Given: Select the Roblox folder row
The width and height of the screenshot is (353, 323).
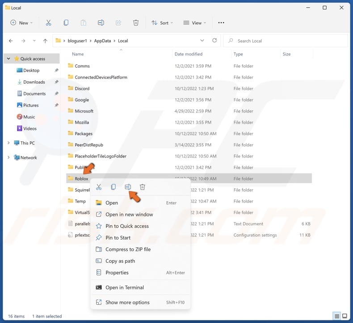Looking at the screenshot, I should tap(189, 178).
